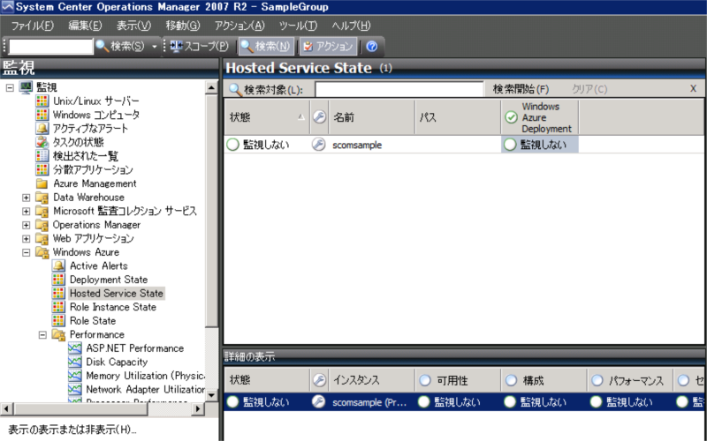
Task: Open Network Adapter Utilization view icon
Action: pyautogui.click(x=75, y=390)
